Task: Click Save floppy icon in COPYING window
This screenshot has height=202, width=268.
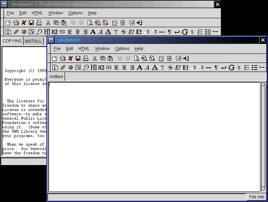Action: 31,23
